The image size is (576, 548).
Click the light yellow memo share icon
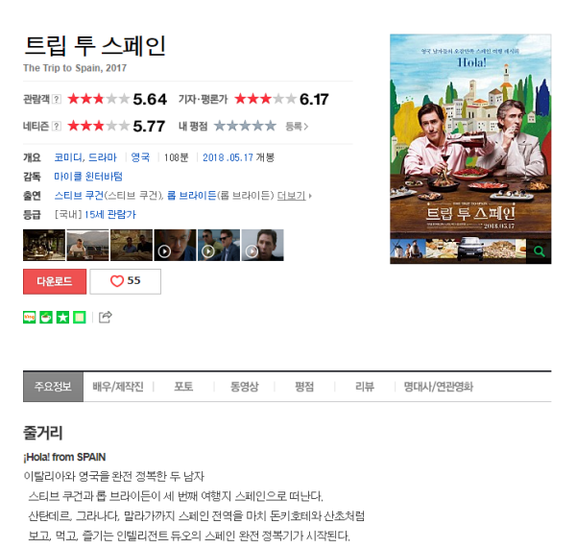[x=80, y=317]
